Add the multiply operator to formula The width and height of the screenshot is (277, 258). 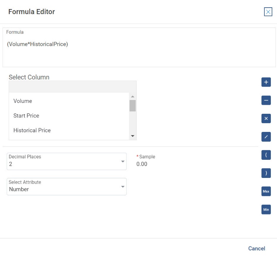266,118
